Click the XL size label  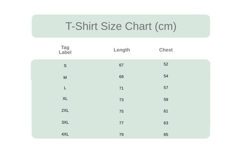(65, 98)
